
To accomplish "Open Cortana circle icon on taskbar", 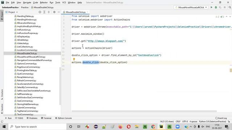I will click(71, 127).
